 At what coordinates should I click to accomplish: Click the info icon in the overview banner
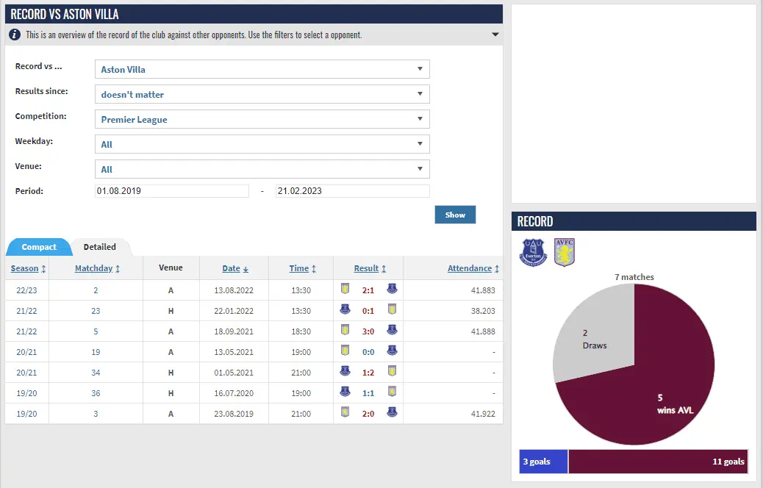pyautogui.click(x=15, y=35)
